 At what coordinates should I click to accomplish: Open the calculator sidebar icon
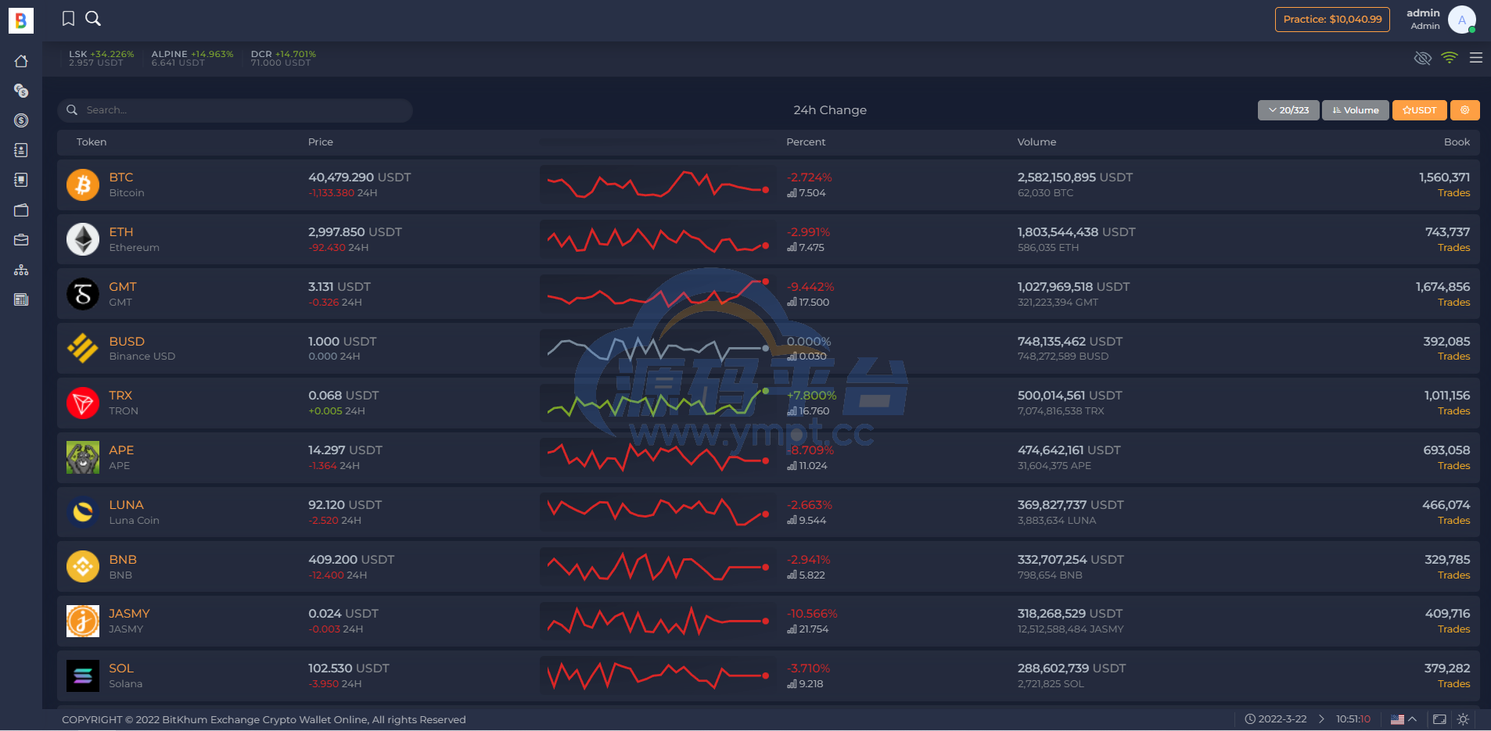21,299
